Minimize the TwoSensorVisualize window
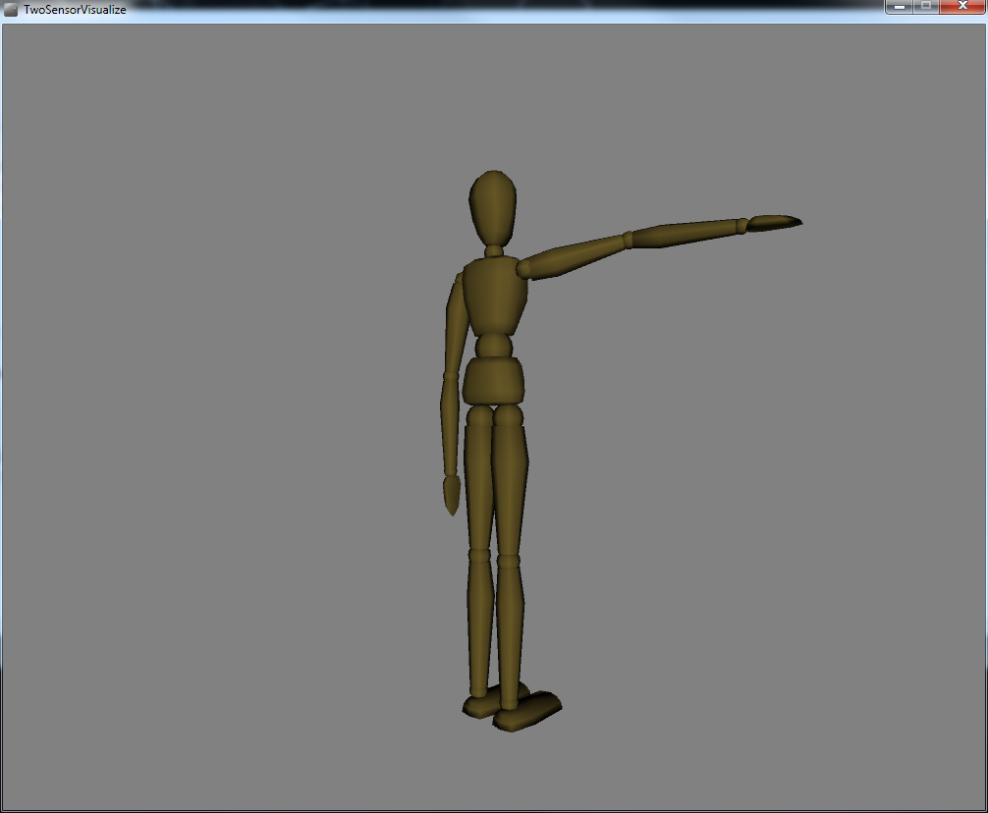The image size is (988, 813). pos(899,7)
